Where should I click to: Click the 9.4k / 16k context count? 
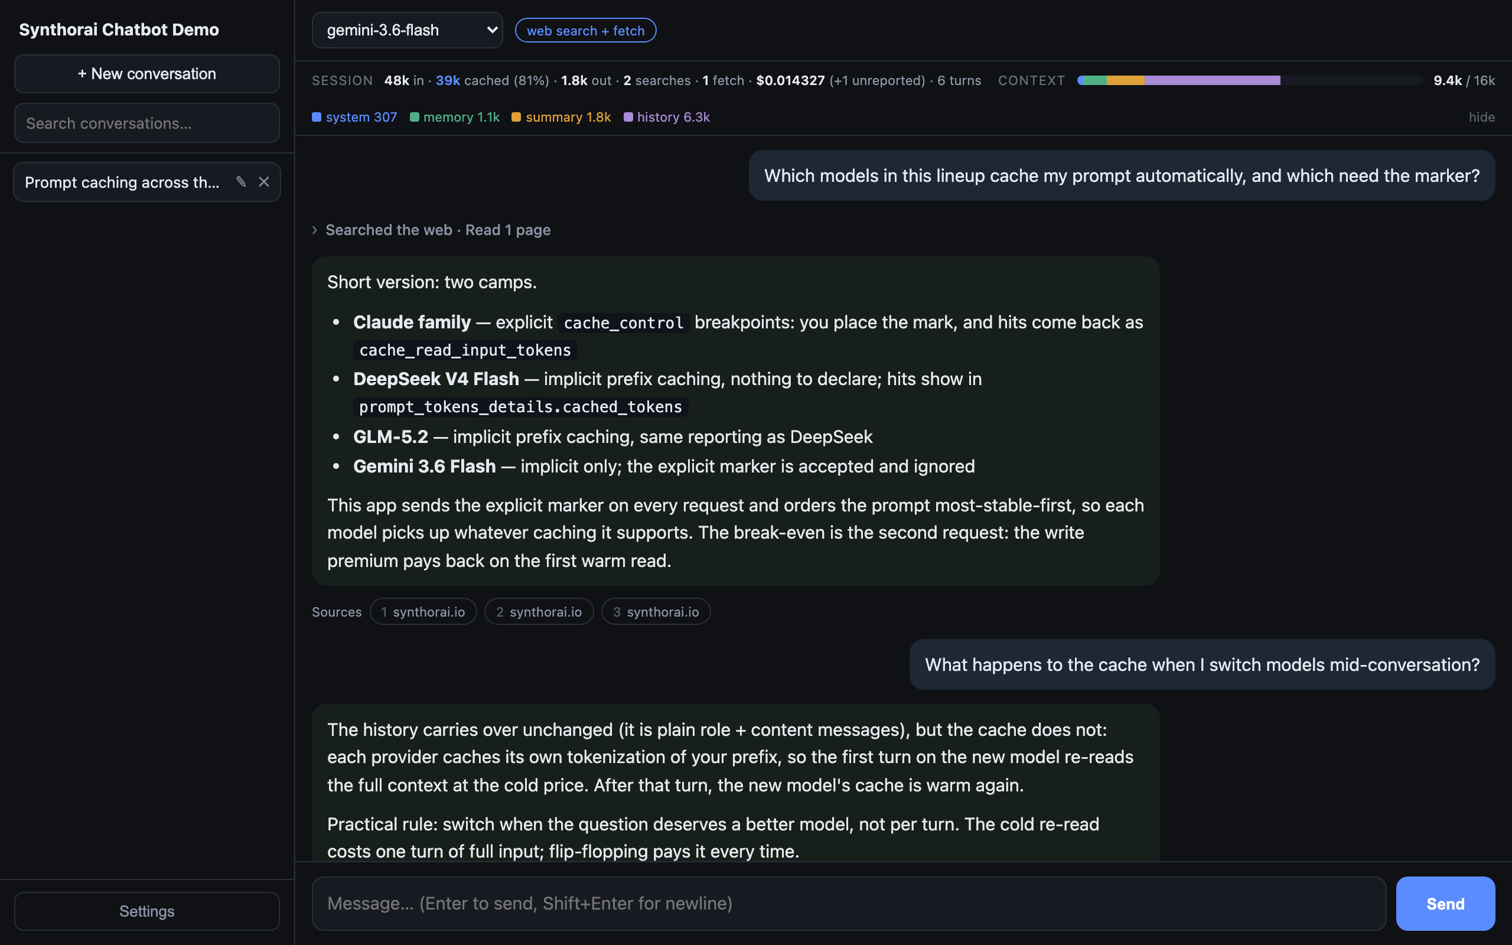1464,81
